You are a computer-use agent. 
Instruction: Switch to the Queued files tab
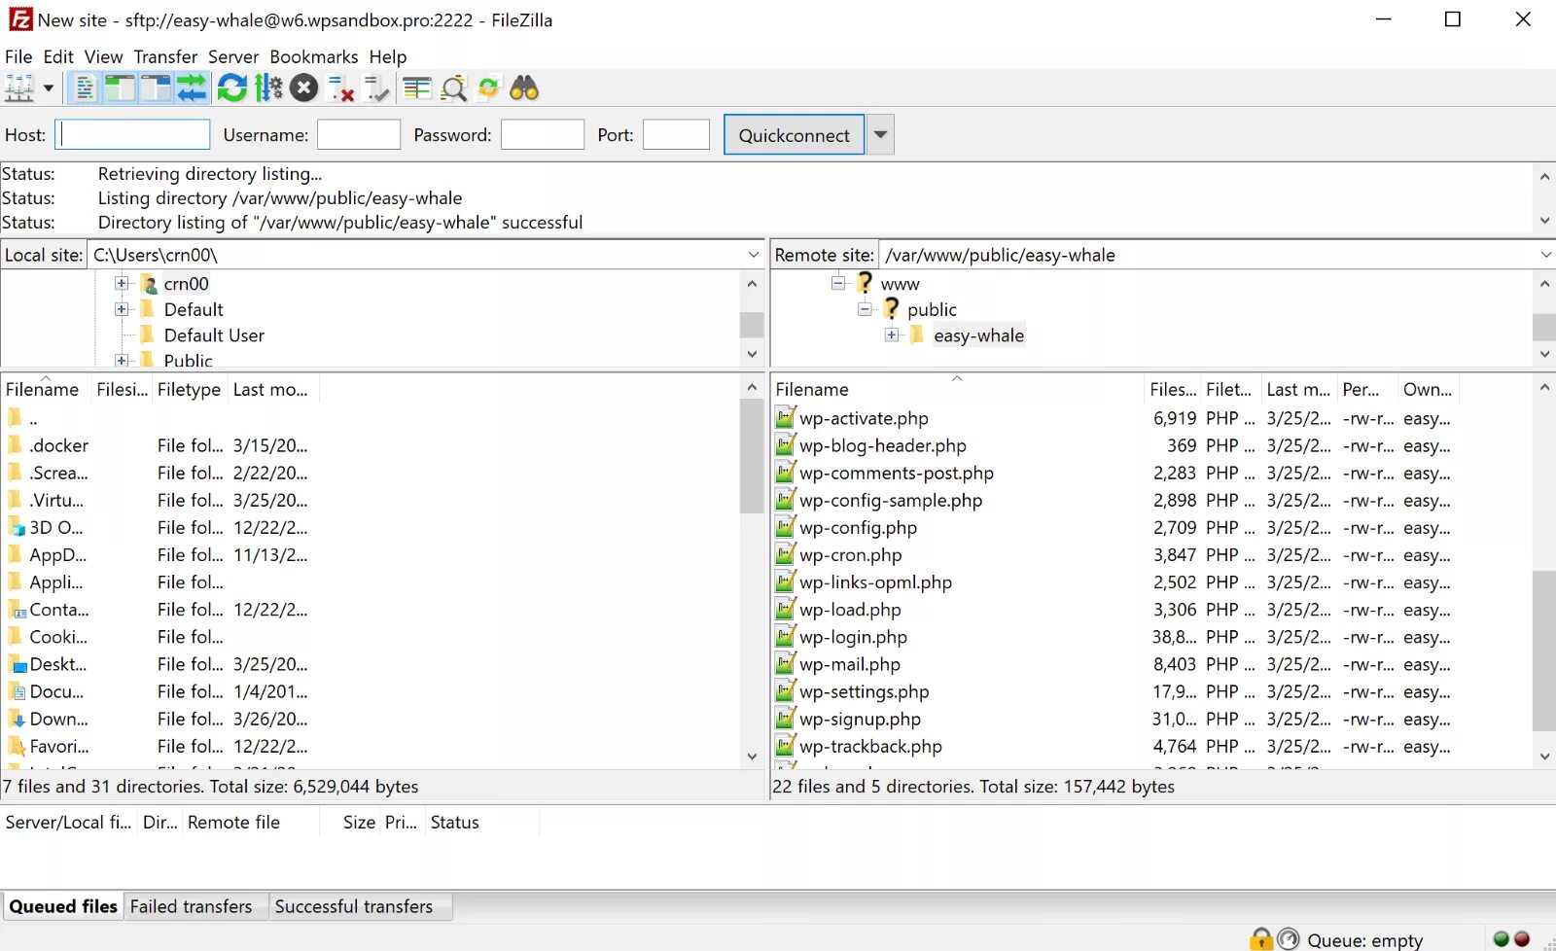(x=63, y=906)
